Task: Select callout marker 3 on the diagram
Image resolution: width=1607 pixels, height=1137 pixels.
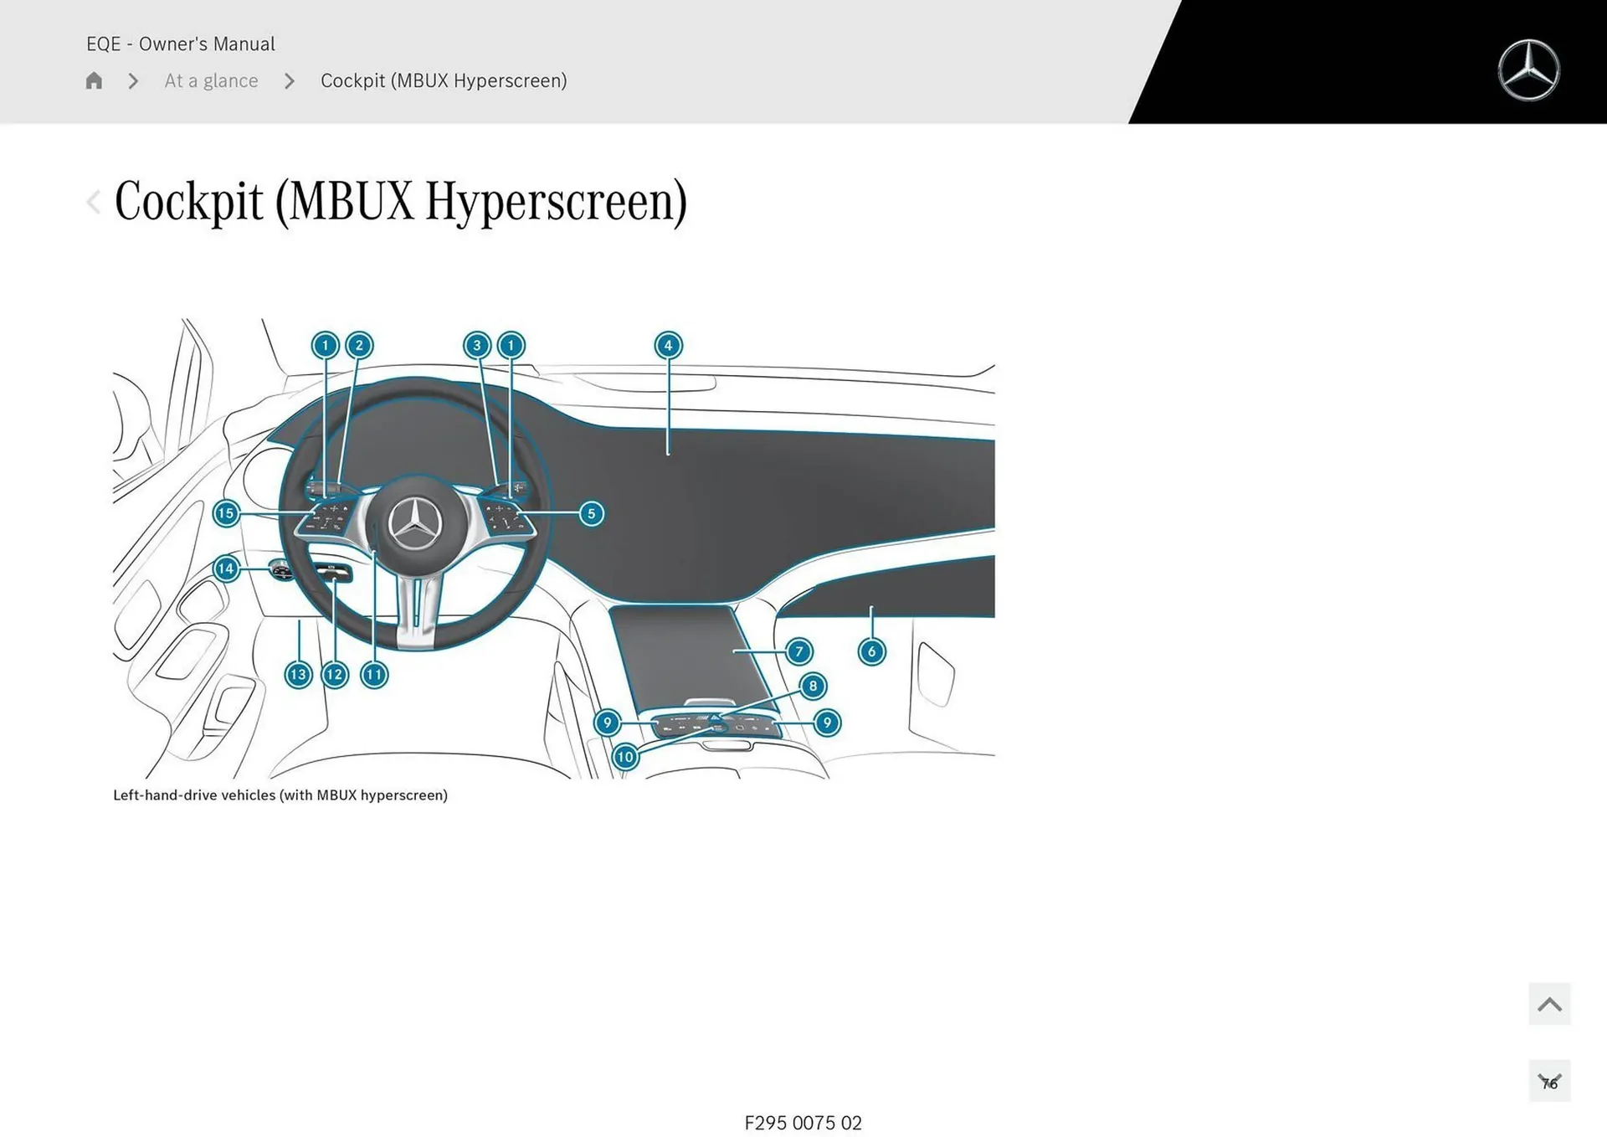Action: pos(477,345)
